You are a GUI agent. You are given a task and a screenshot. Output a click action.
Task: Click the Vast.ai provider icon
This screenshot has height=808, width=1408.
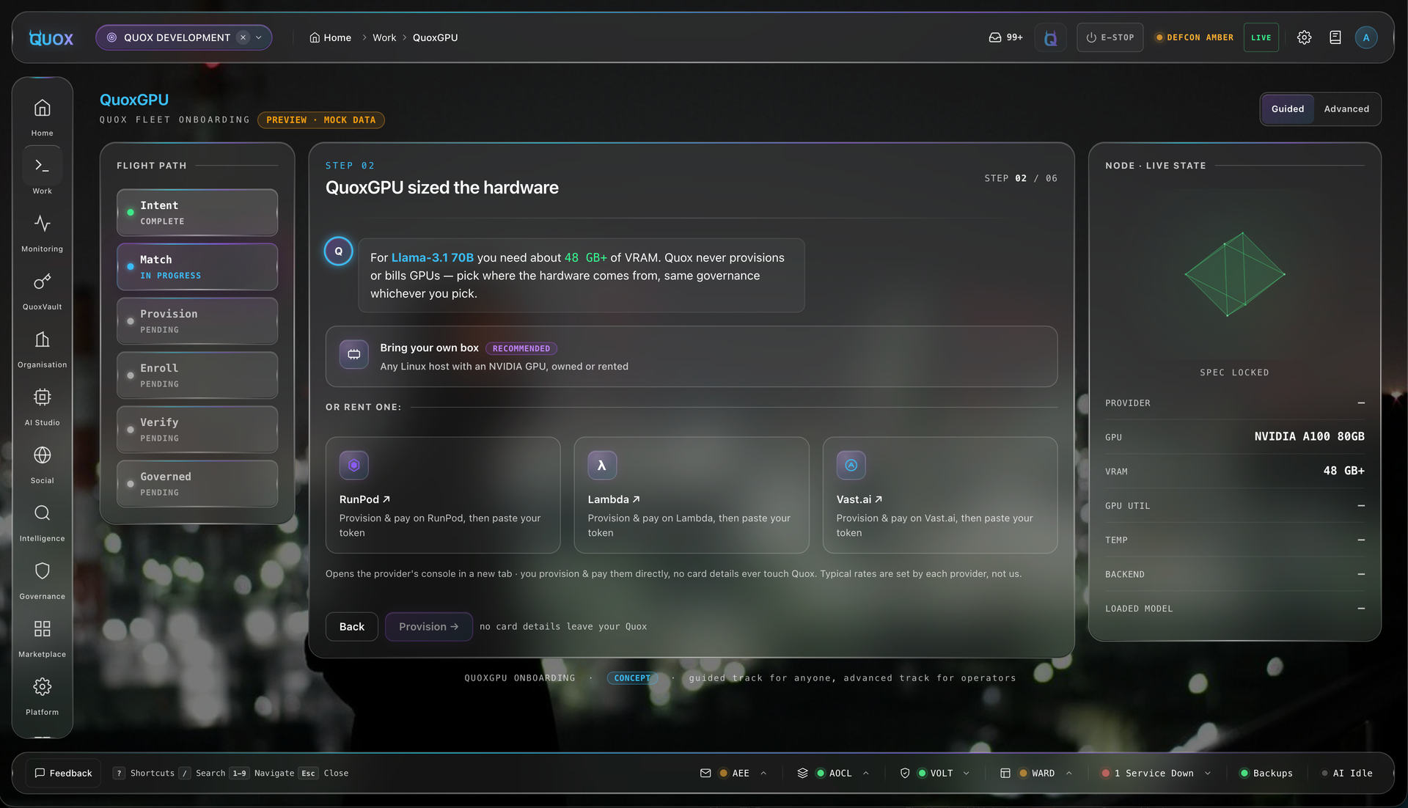(851, 465)
